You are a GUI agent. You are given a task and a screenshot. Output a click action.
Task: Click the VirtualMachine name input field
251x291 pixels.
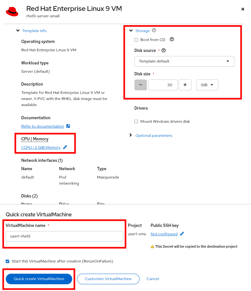pos(64,236)
